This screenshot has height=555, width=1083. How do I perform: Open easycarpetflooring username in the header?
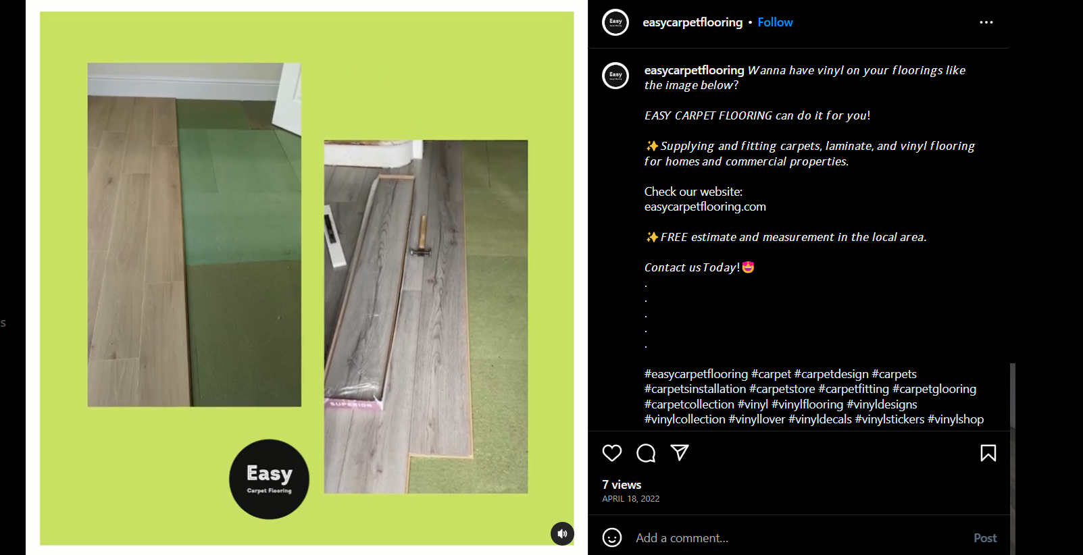692,22
